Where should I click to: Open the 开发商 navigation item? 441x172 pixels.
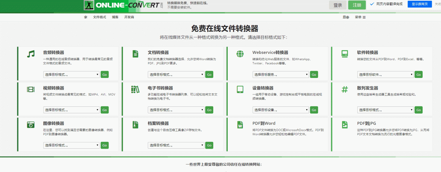(129, 17)
